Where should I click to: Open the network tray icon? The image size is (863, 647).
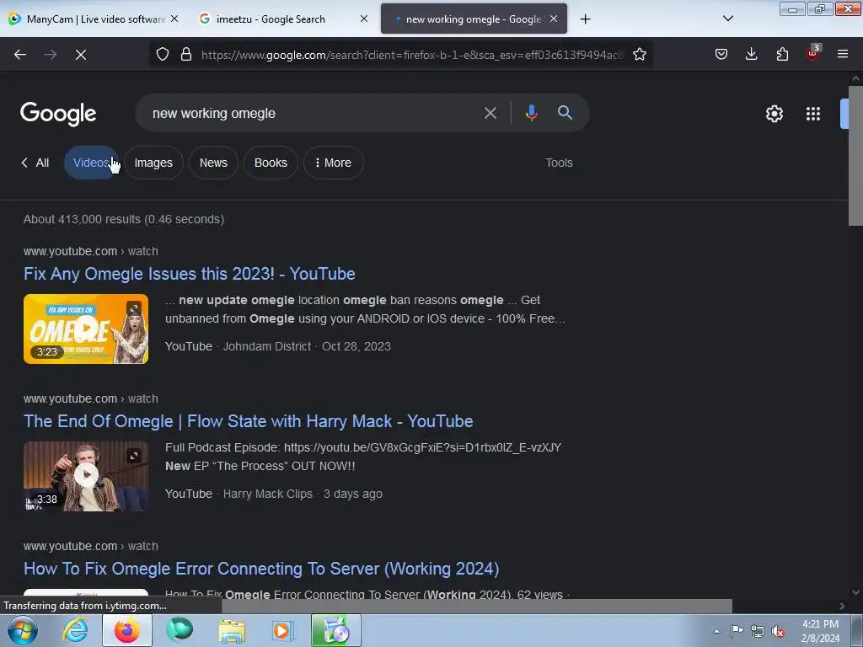tap(758, 631)
